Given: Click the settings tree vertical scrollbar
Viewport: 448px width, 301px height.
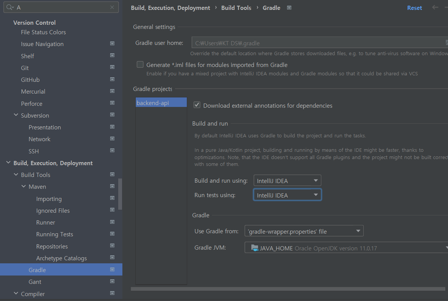Looking at the screenshot, I should (120, 194).
